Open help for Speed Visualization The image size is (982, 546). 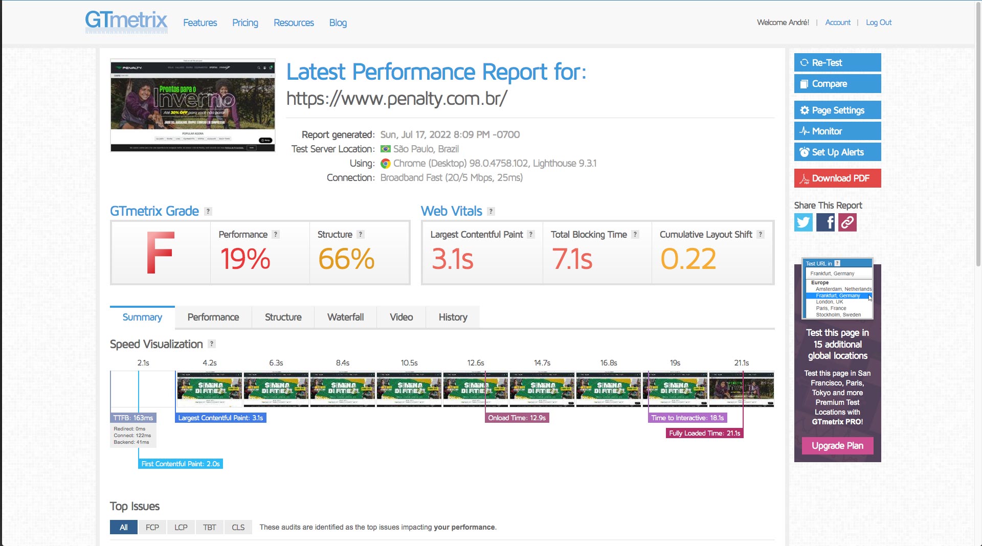[x=212, y=344]
